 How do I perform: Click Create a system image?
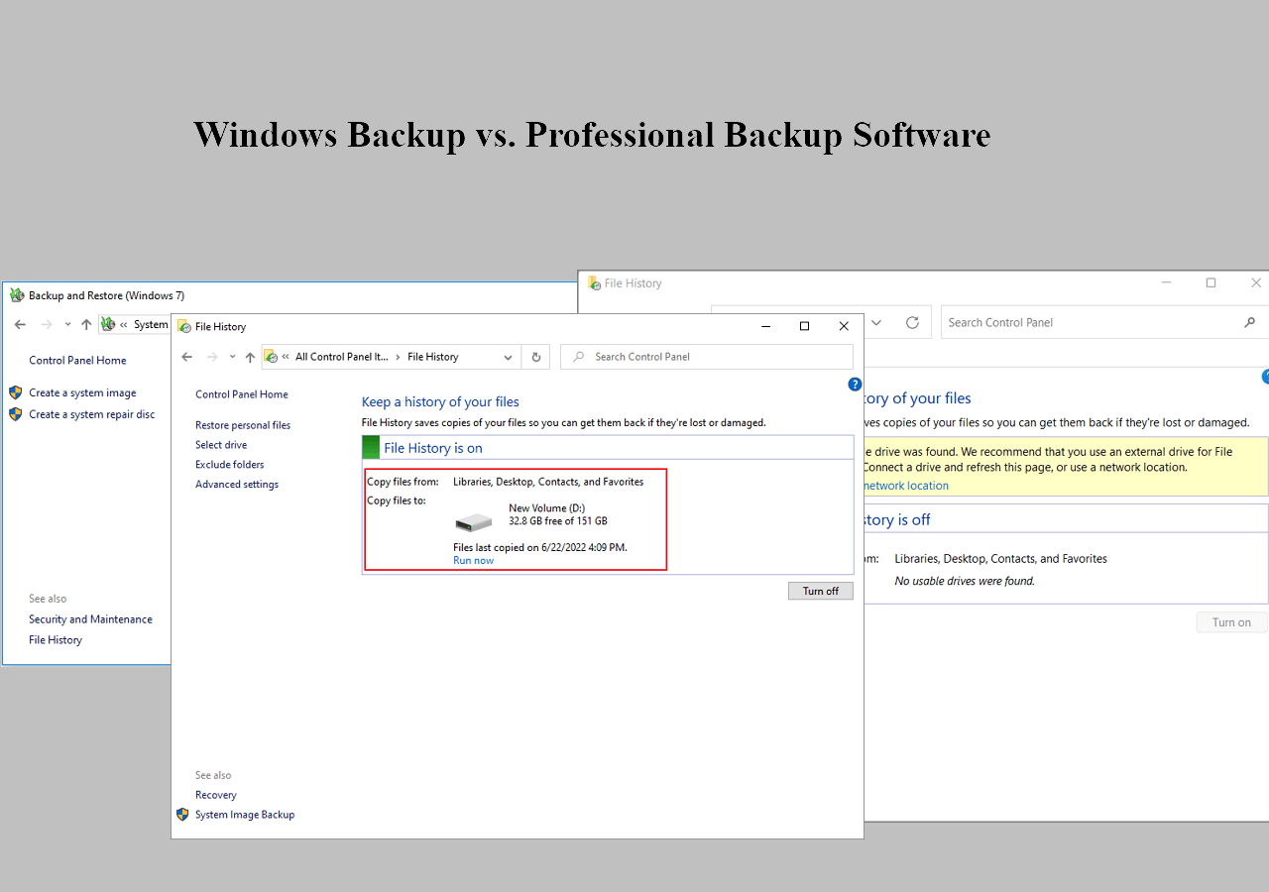(82, 393)
